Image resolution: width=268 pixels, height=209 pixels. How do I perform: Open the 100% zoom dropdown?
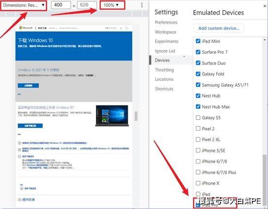pyautogui.click(x=112, y=5)
